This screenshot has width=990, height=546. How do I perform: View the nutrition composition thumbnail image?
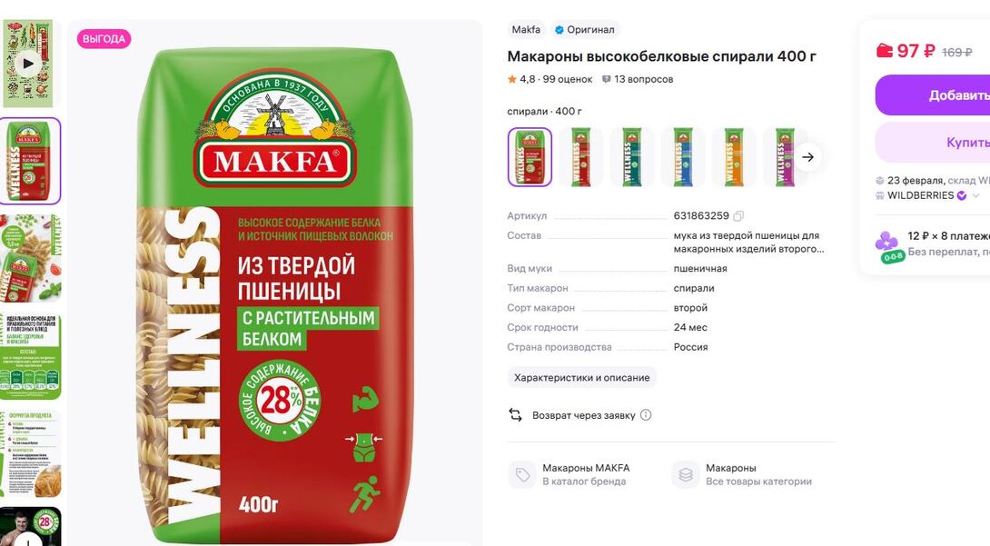click(30, 357)
